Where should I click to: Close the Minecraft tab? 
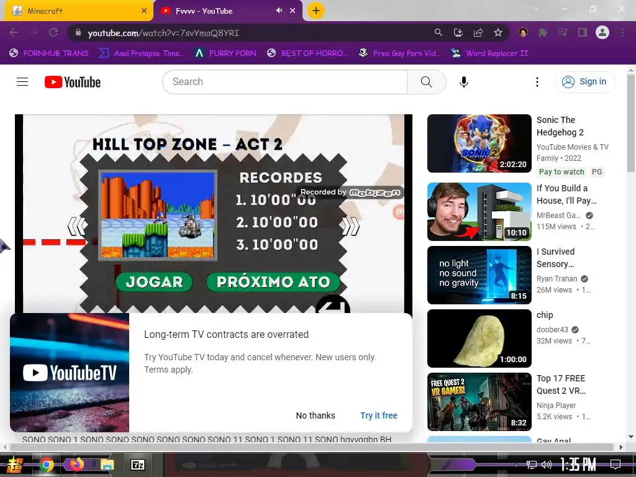click(x=144, y=11)
